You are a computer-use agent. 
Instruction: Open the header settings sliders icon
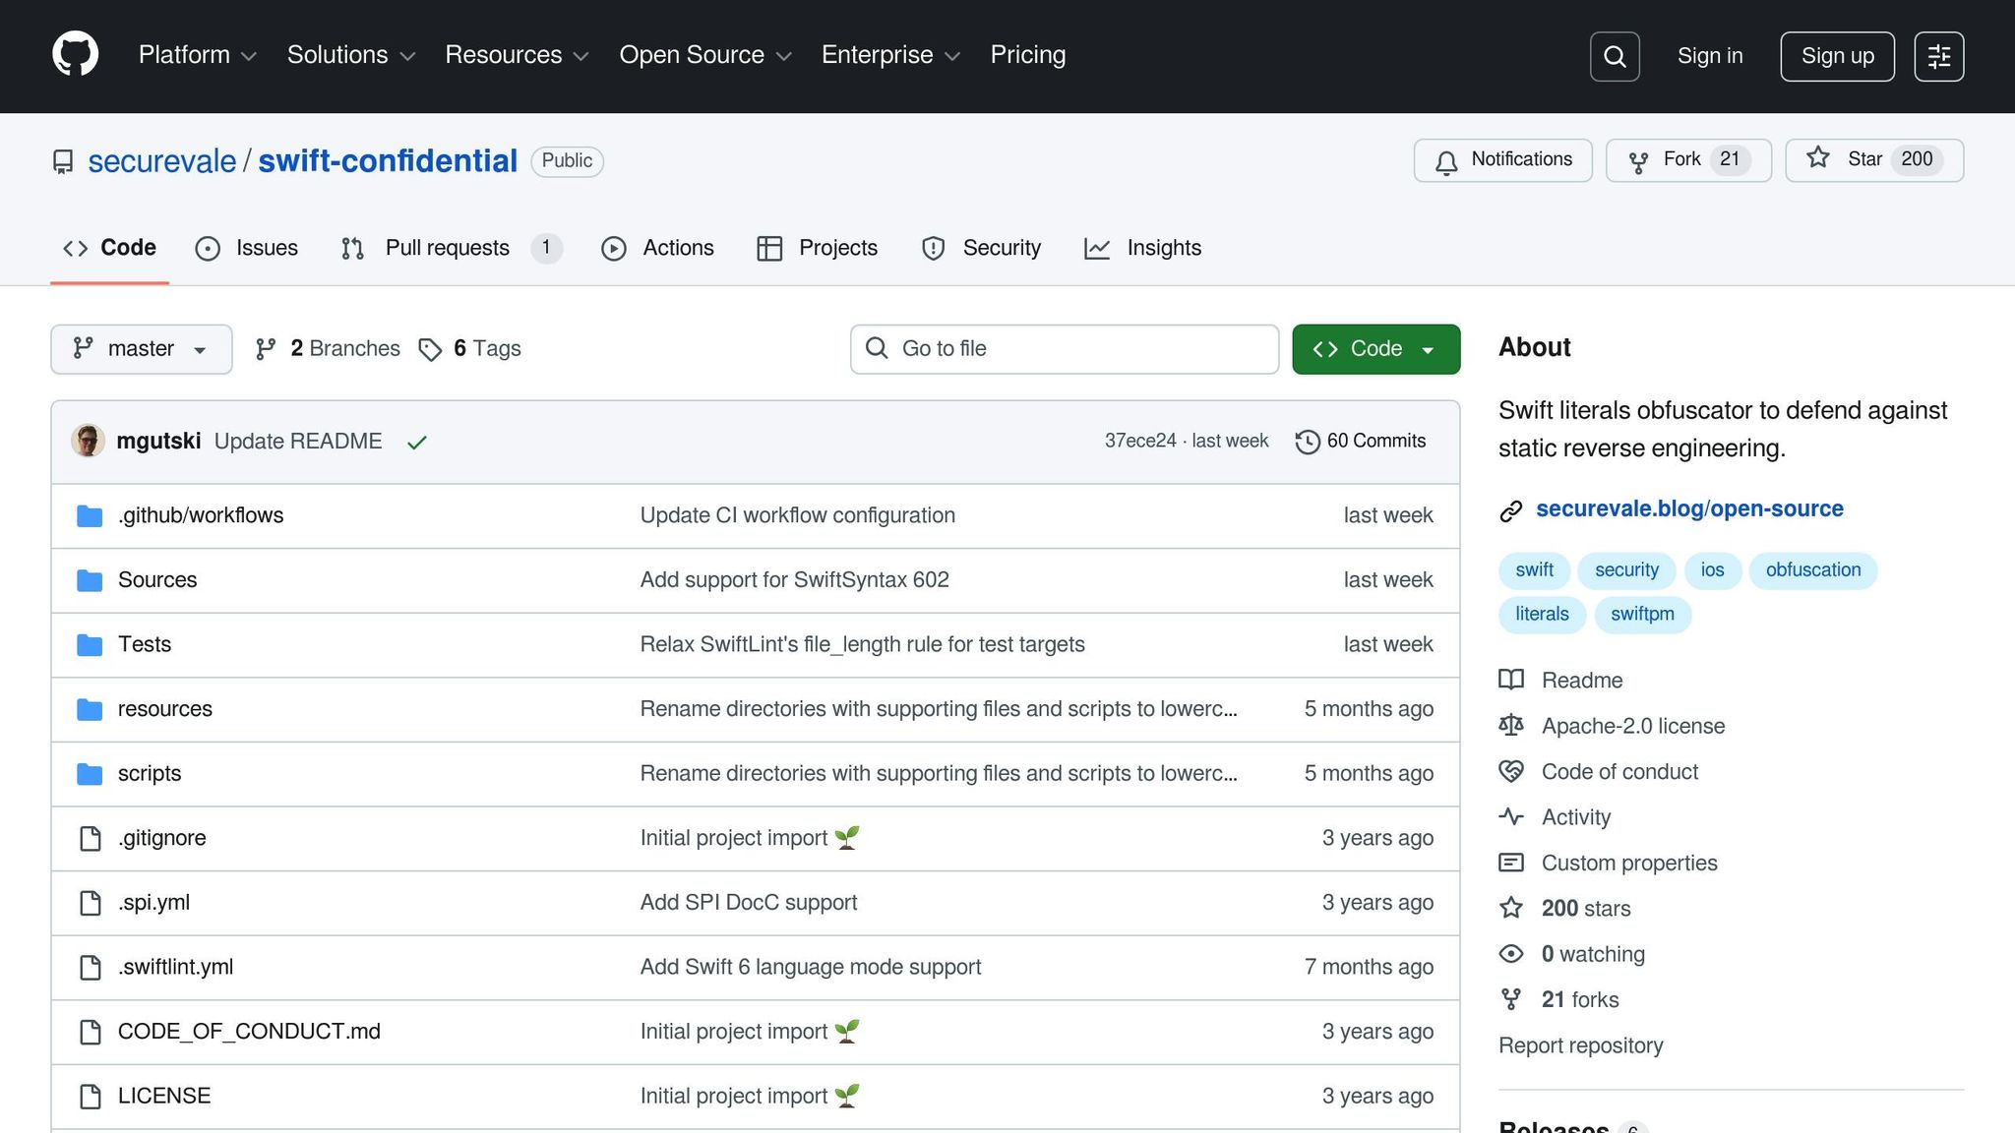coord(1938,56)
